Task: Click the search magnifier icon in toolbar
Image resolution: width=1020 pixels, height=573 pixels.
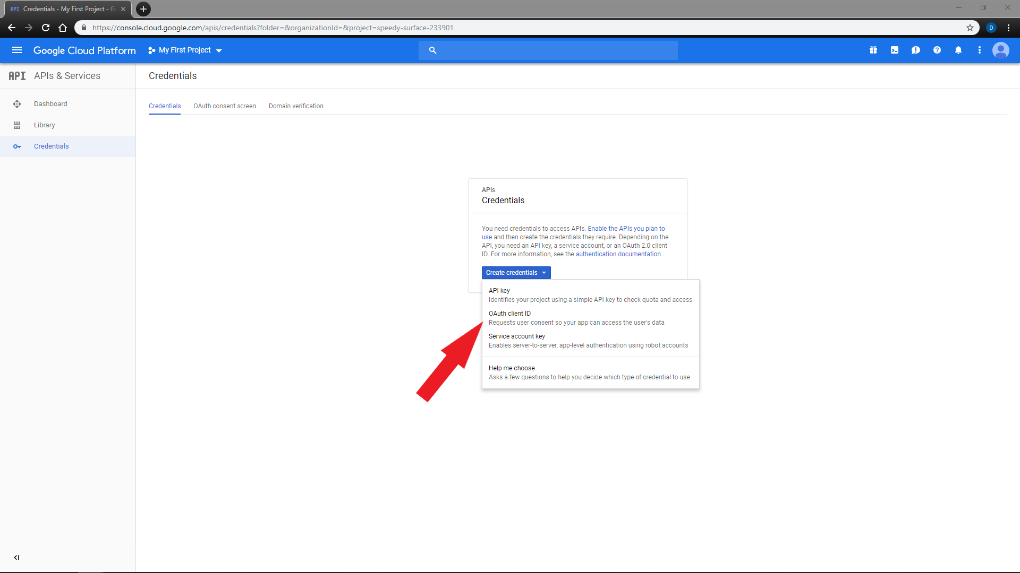Action: click(x=432, y=50)
